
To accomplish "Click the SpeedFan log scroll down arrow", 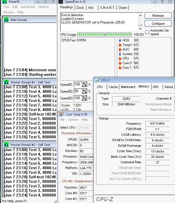I will (140, 29).
